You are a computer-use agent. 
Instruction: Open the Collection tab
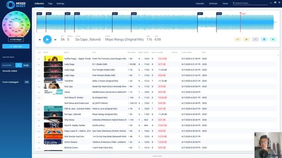(39, 4)
